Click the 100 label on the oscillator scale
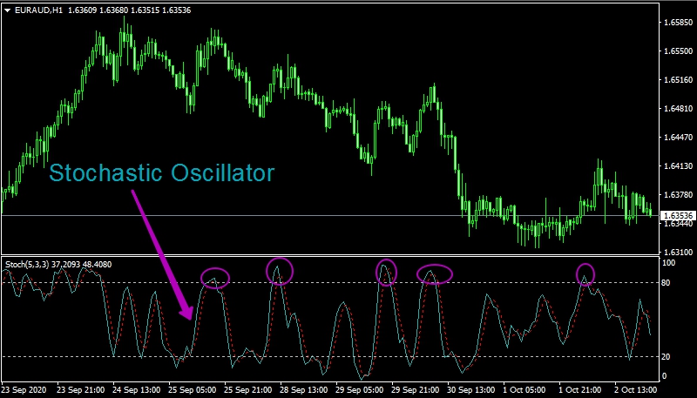Screen dimensions: 697x398 pos(669,262)
